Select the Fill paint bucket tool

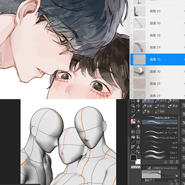(x=133, y=137)
